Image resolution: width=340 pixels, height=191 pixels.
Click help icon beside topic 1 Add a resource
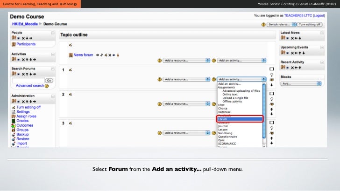[x=160, y=79]
